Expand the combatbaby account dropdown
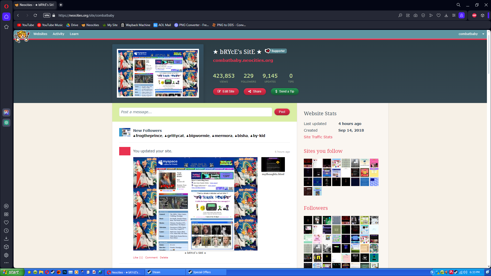Viewport: 491px width, 276px height. coord(483,34)
